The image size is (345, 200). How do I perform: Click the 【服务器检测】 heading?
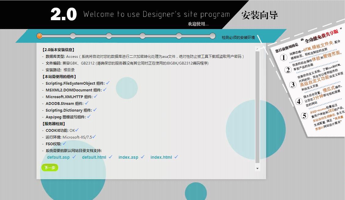[54, 124]
